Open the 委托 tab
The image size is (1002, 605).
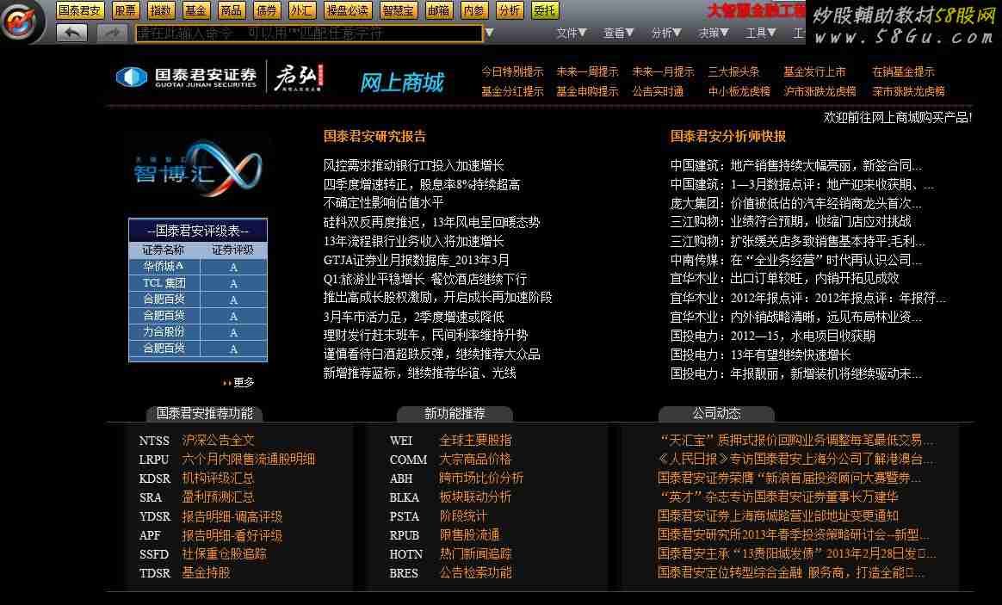[x=544, y=10]
